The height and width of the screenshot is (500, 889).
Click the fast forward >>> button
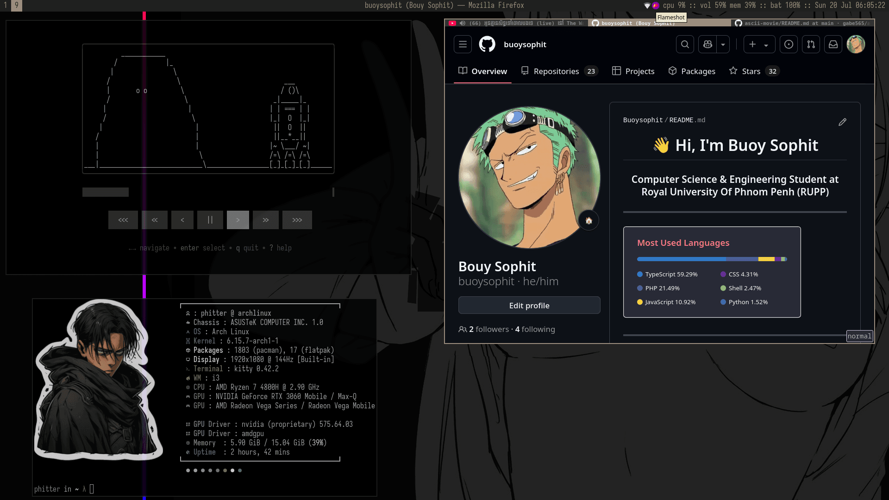point(297,220)
